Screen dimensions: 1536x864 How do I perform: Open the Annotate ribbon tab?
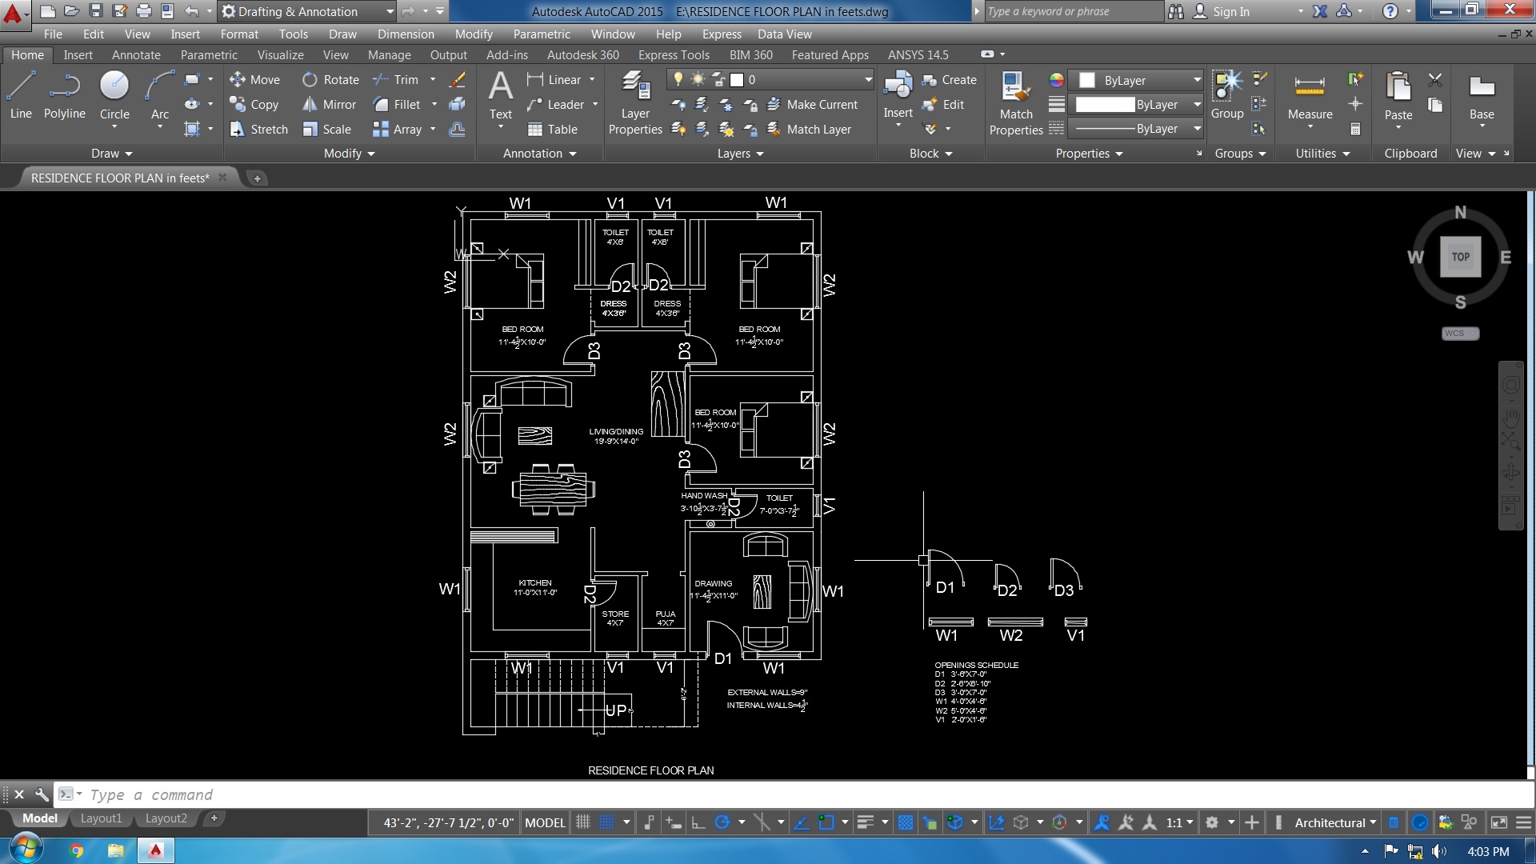[x=136, y=54]
